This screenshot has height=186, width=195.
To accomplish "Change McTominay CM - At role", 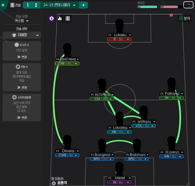I will click(x=102, y=99).
